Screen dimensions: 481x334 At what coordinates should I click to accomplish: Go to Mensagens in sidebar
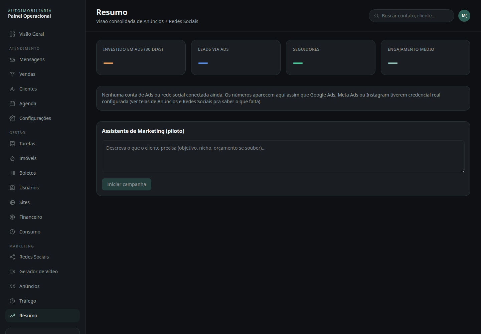click(x=42, y=59)
